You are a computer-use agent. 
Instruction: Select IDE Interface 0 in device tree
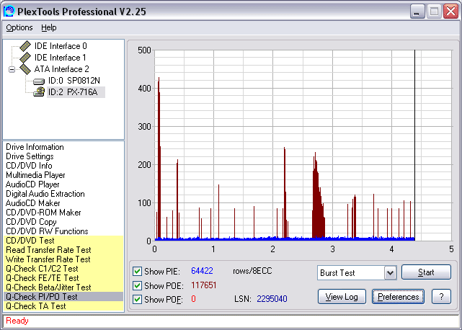pyautogui.click(x=61, y=46)
